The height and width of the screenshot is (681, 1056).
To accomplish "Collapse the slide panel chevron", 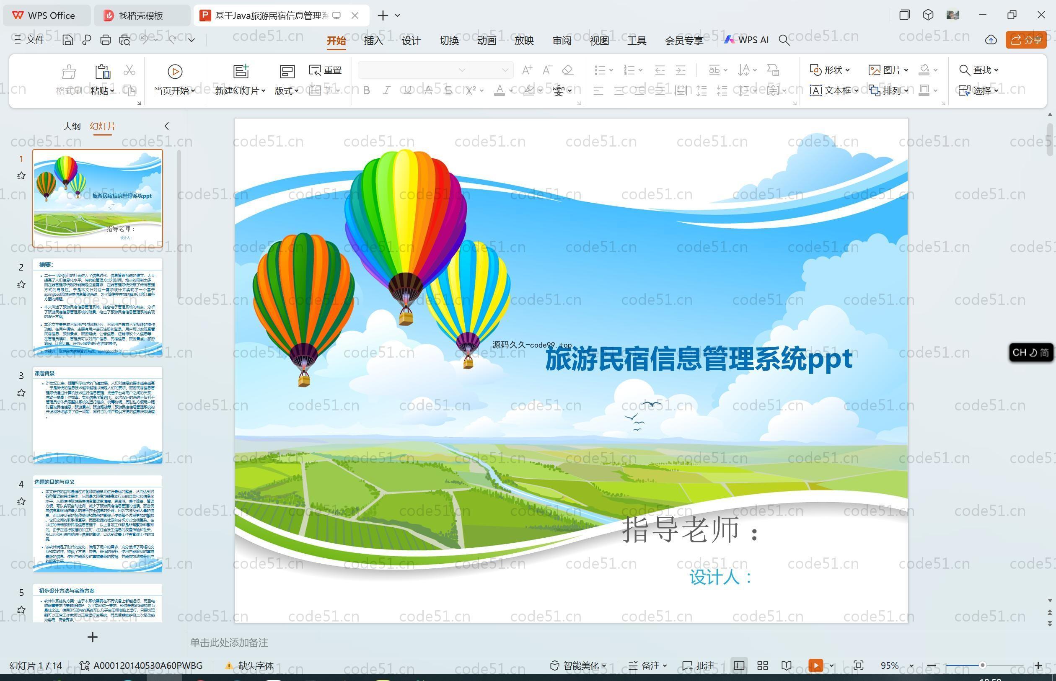I will [167, 126].
